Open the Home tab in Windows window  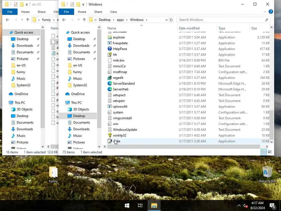click(x=82, y=12)
